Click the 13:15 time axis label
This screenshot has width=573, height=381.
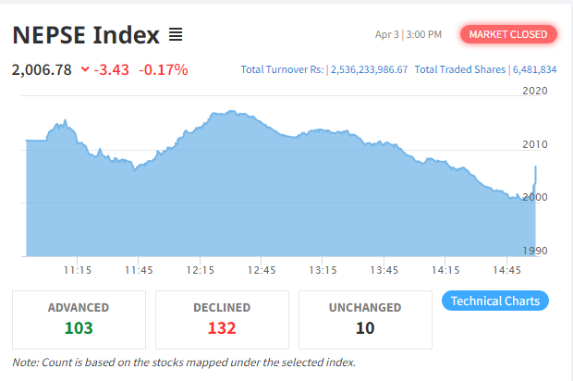pyautogui.click(x=323, y=270)
